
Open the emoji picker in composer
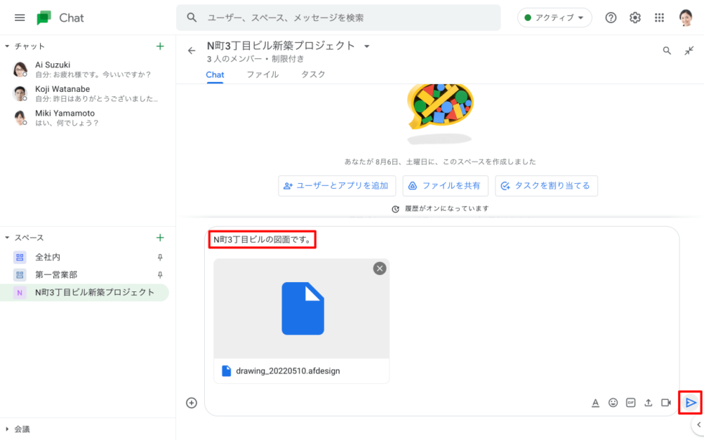(x=613, y=403)
